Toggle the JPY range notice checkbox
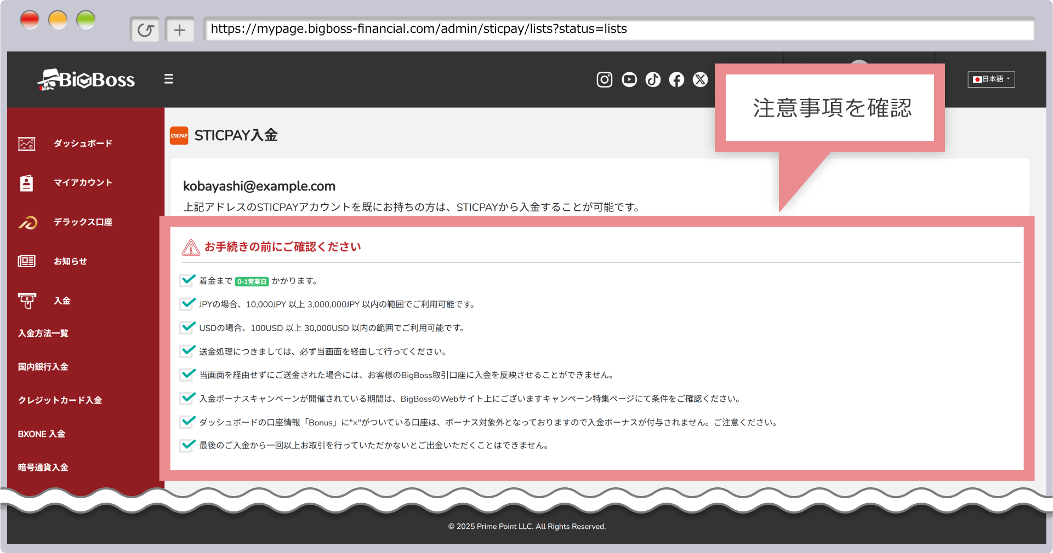 [x=187, y=304]
